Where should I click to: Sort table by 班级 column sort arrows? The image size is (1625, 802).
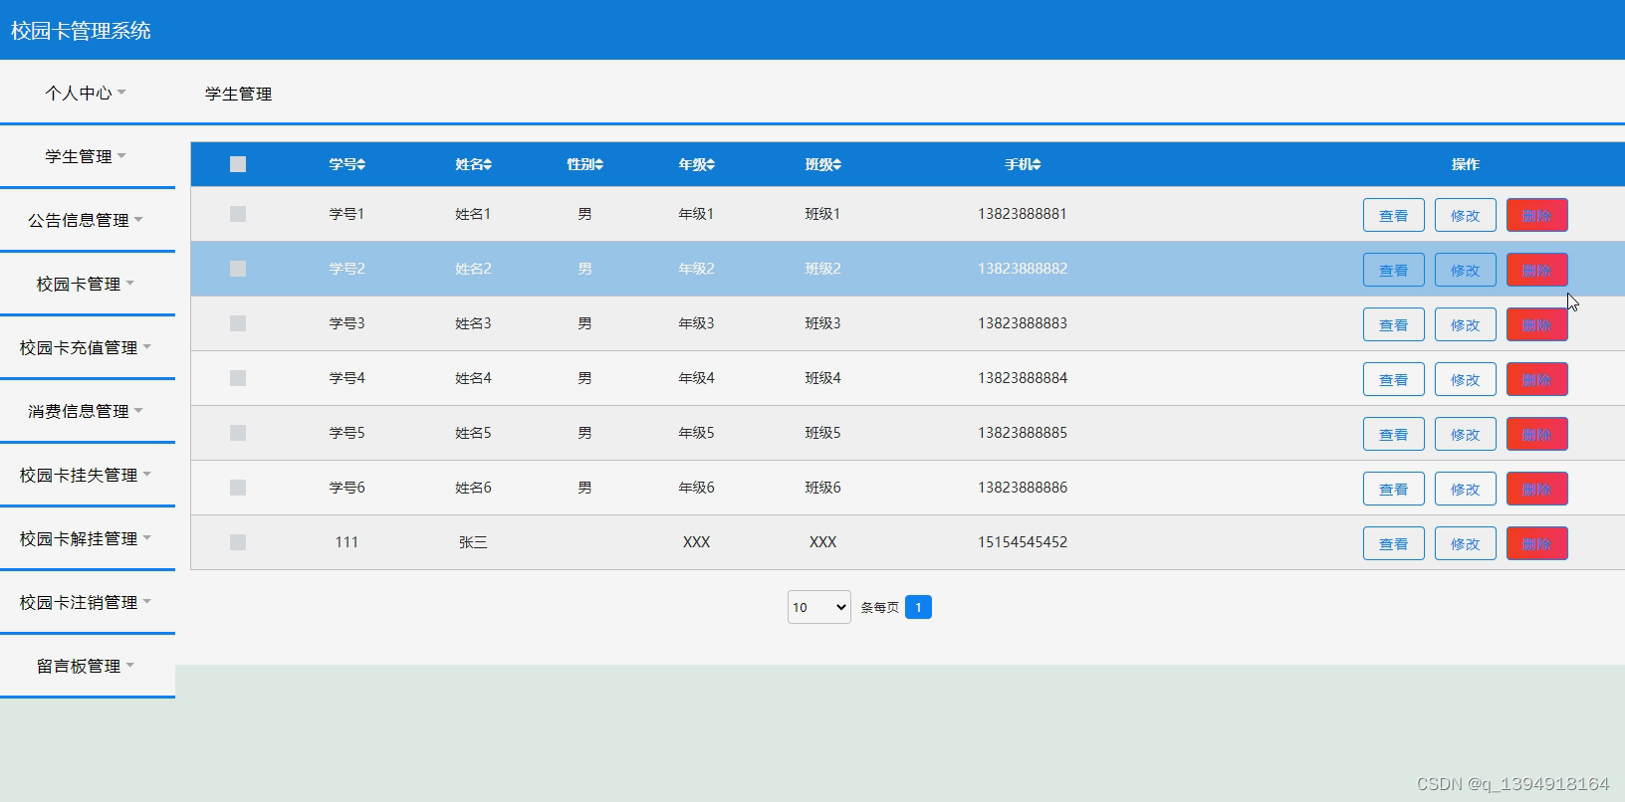pyautogui.click(x=837, y=164)
